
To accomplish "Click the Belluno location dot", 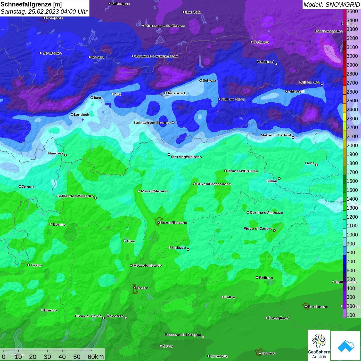I will (x=257, y=277).
